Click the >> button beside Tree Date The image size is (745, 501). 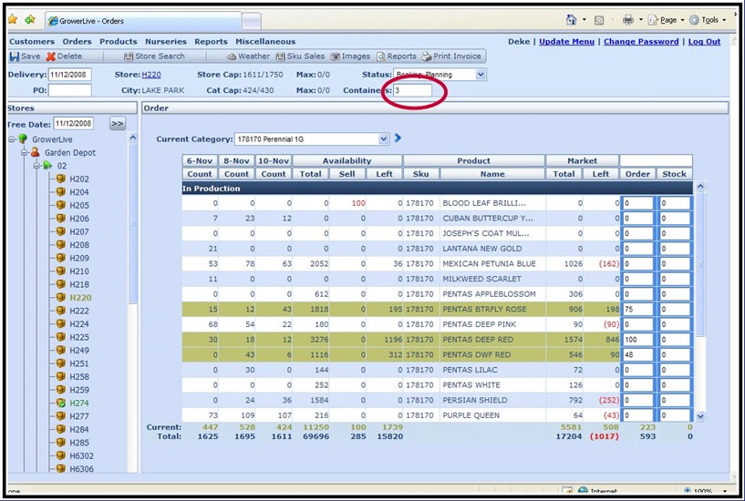118,124
